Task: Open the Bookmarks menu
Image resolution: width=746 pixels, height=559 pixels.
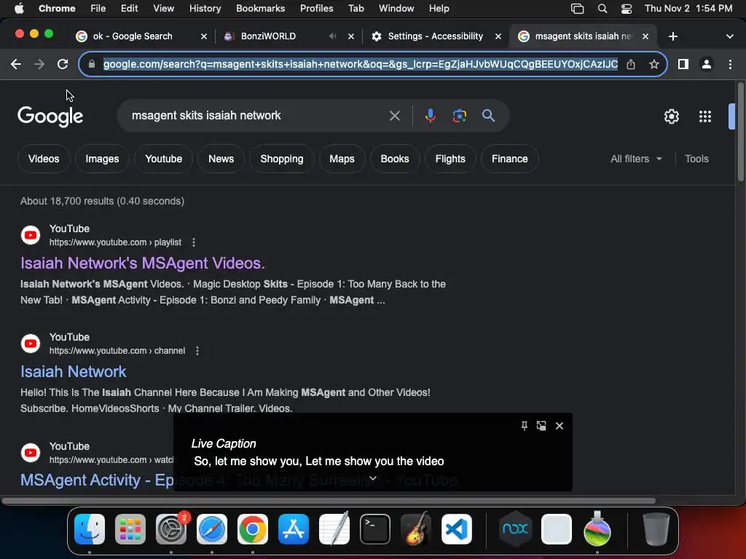Action: pos(260,8)
